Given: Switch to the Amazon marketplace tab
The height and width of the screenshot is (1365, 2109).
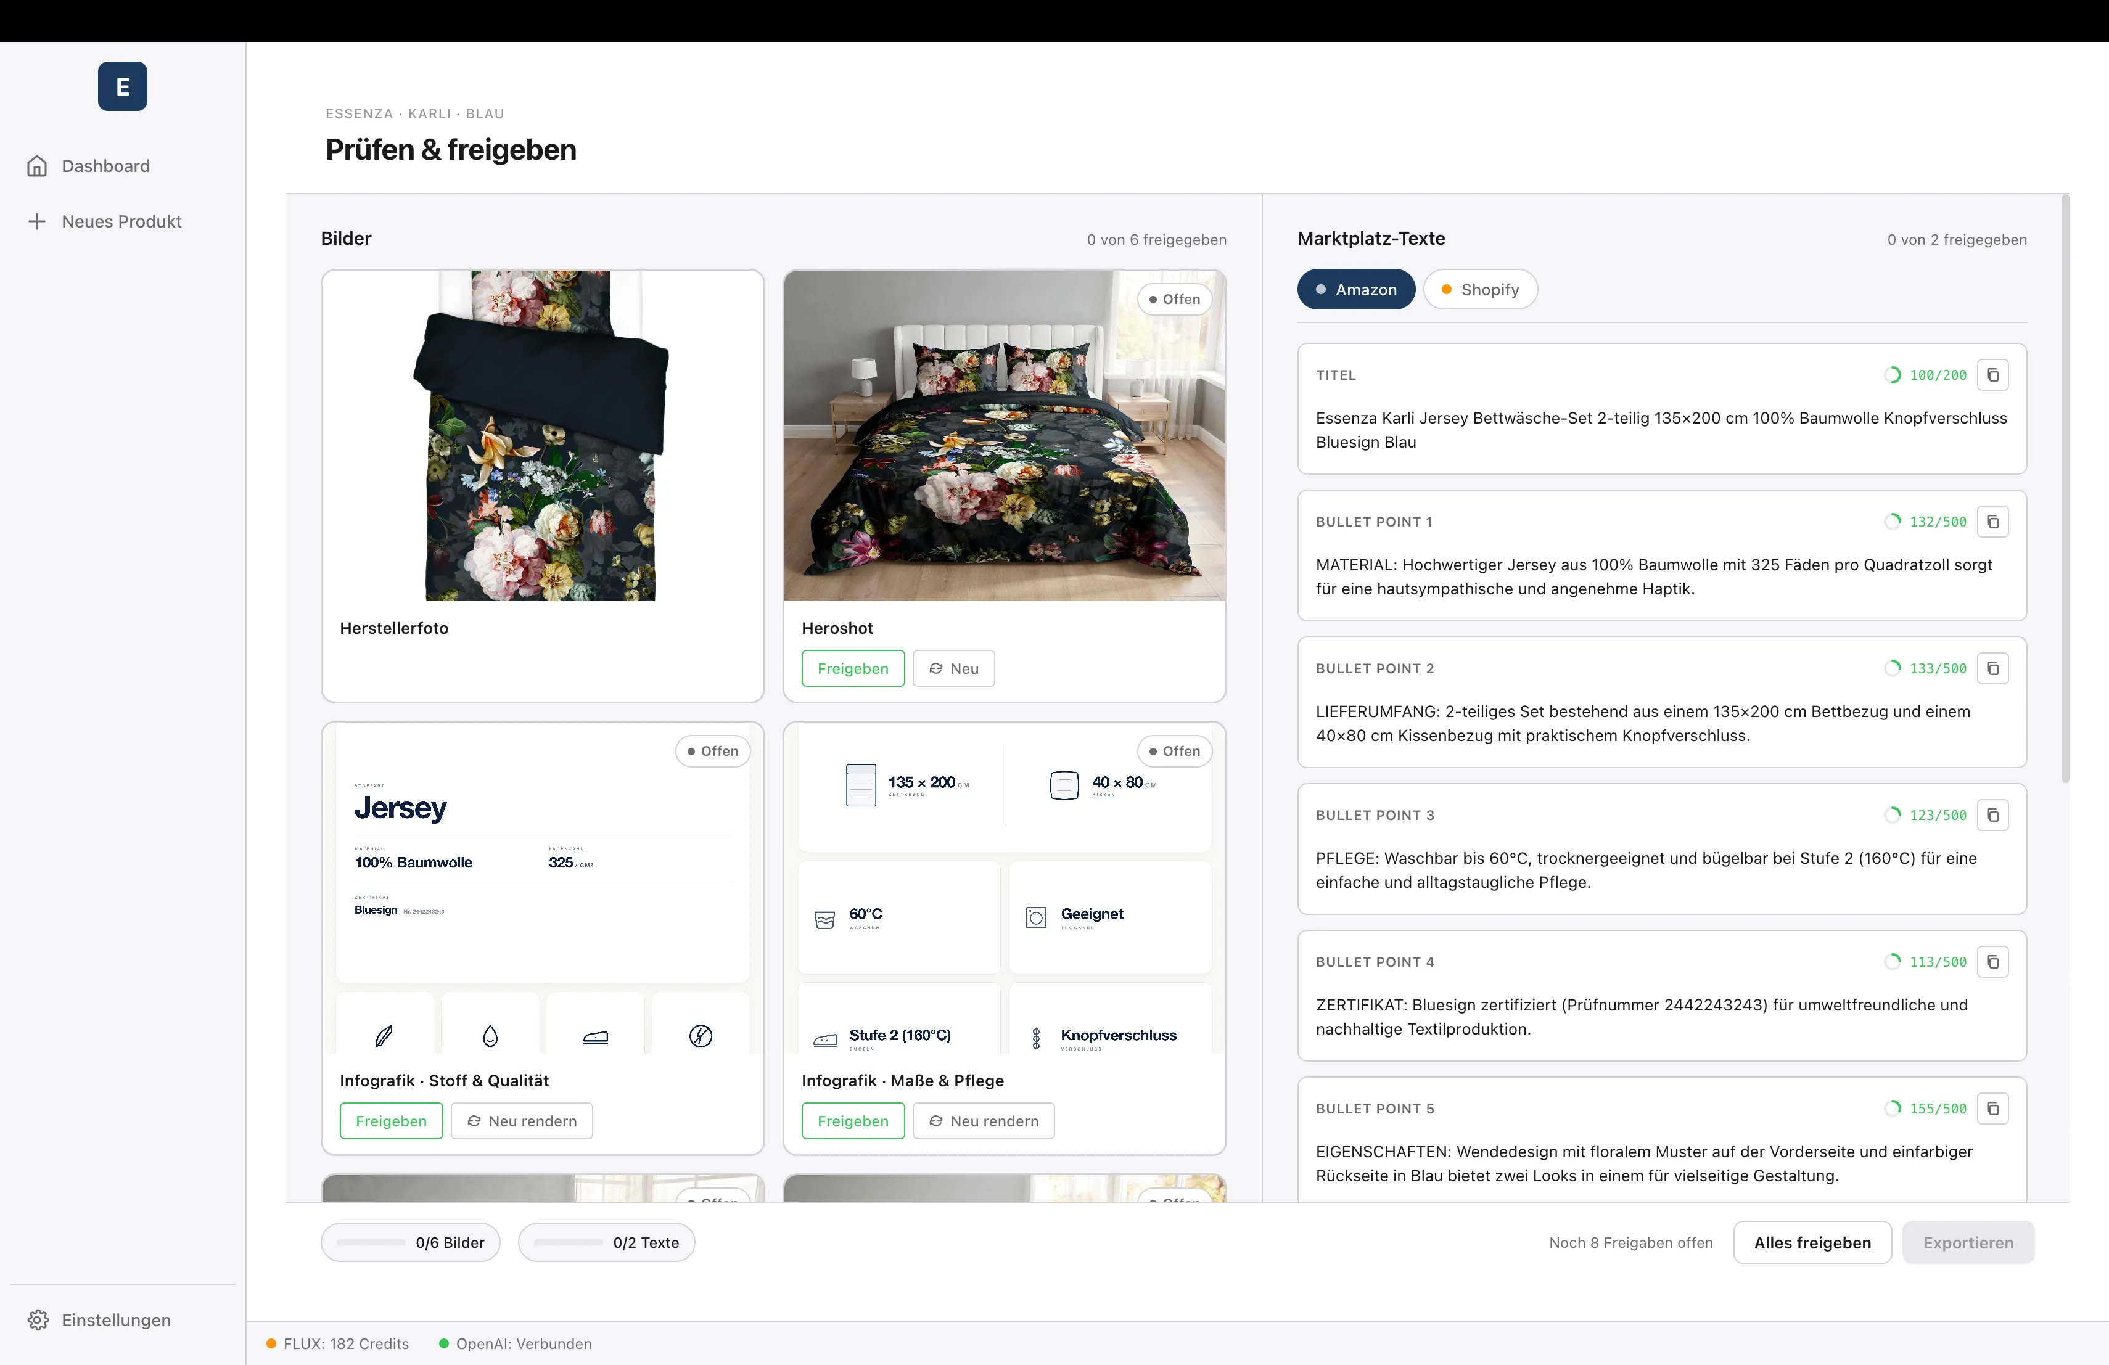Looking at the screenshot, I should coord(1356,290).
